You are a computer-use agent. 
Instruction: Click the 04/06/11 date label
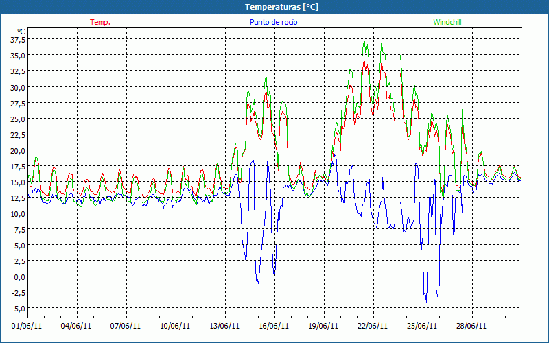click(x=76, y=326)
